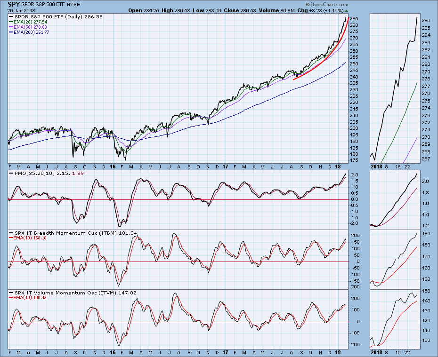Click the 175 price axis label on main chart
This screenshot has height=357, width=438.
click(354, 160)
